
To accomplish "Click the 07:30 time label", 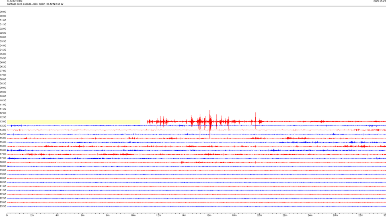I will (x=3, y=75).
